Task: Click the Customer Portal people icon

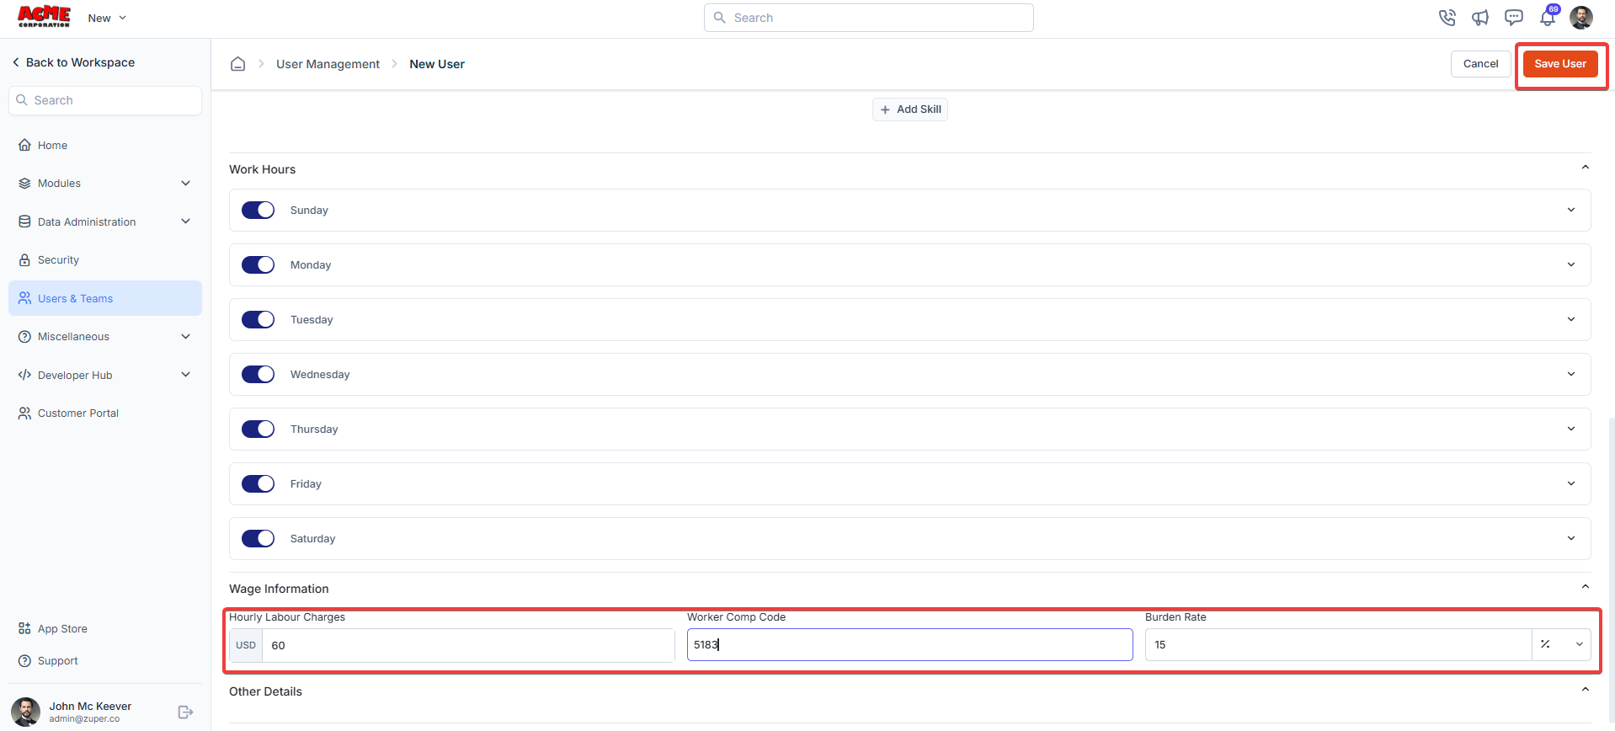Action: click(x=24, y=413)
